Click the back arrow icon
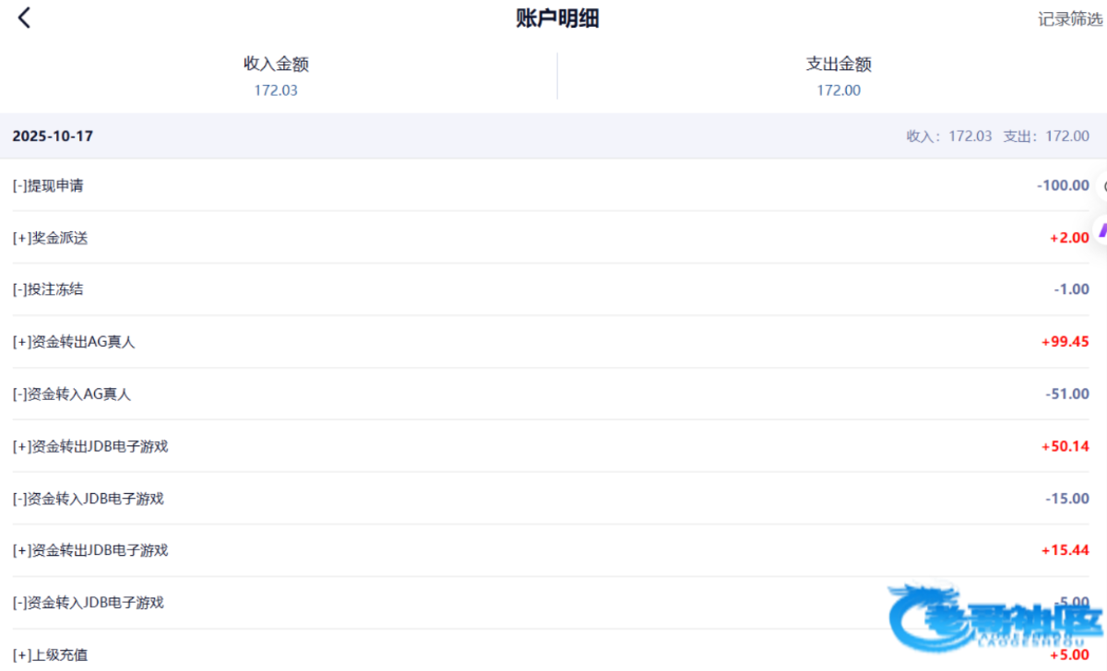The width and height of the screenshot is (1107, 671). pos(25,18)
